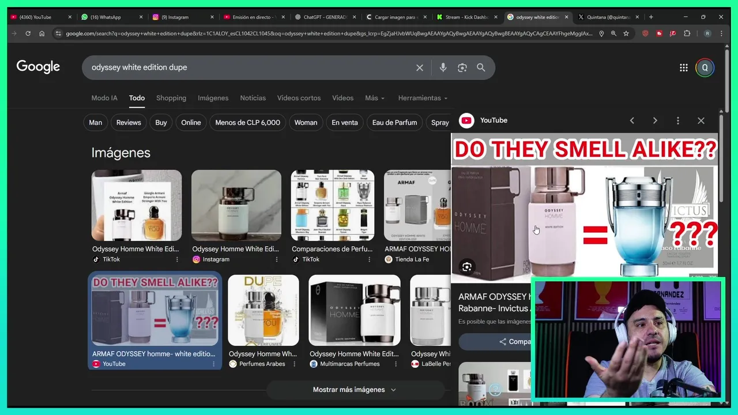The height and width of the screenshot is (415, 738).
Task: Open options for the YouTube ARMAF ODYSSEY result
Action: coord(213,364)
